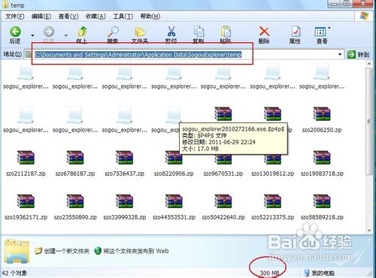Select szo58589218.zip archive
Image resolution: width=376 pixels, height=278 pixels.
pyautogui.click(x=322, y=207)
